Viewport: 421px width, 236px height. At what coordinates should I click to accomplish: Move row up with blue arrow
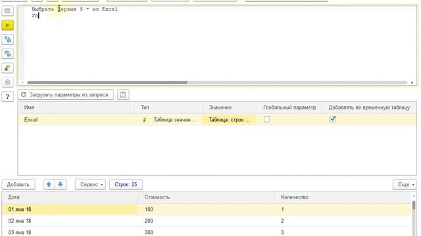click(x=49, y=184)
